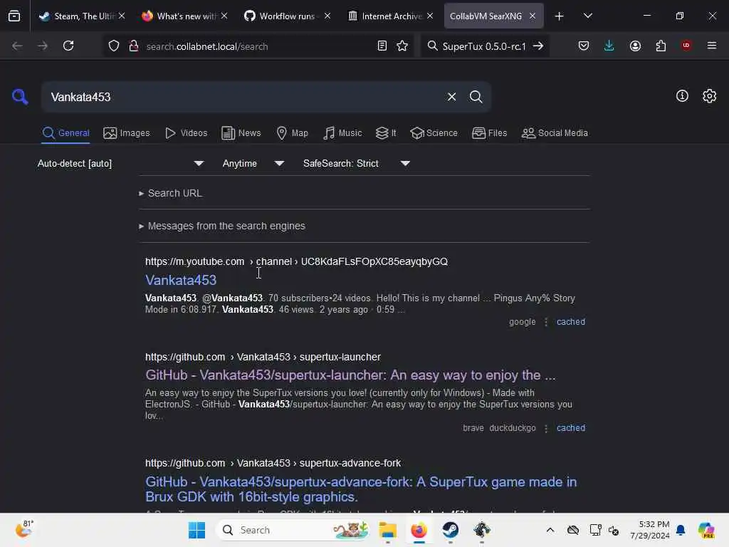Open Pocket save icon
Screen dimensions: 729x547
584,46
